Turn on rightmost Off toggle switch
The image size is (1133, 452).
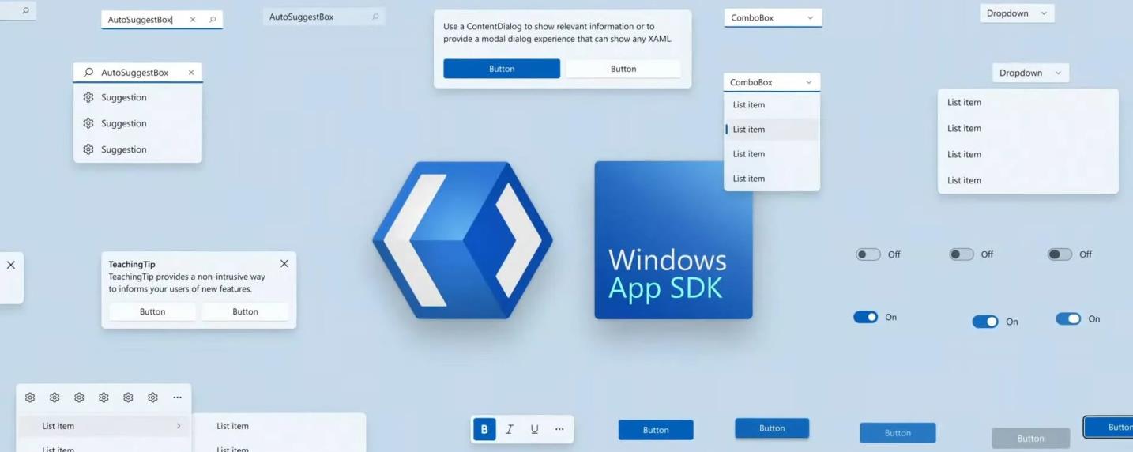pos(1060,254)
